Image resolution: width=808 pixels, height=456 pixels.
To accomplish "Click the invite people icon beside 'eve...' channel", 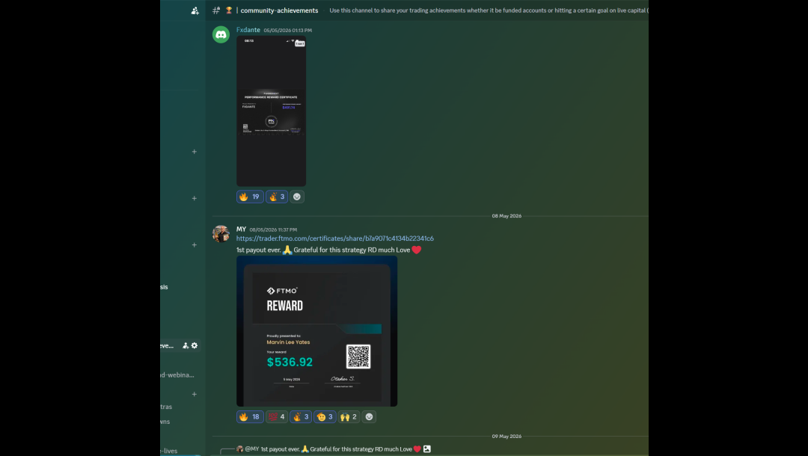I will pyautogui.click(x=186, y=346).
